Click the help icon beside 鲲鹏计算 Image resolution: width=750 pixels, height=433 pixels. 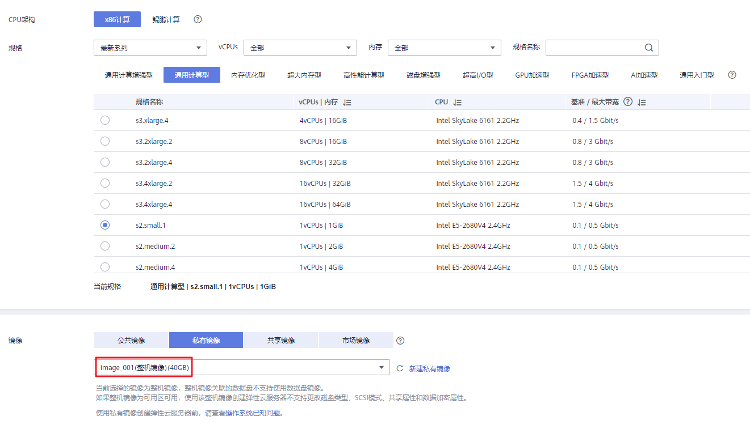pos(198,19)
